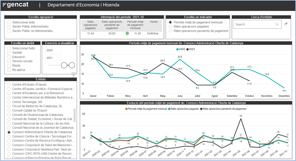This screenshot has height=161, width=296.
Task: Check Seleccionar todo in Escolliu un àmbit
Action: [x=9, y=48]
